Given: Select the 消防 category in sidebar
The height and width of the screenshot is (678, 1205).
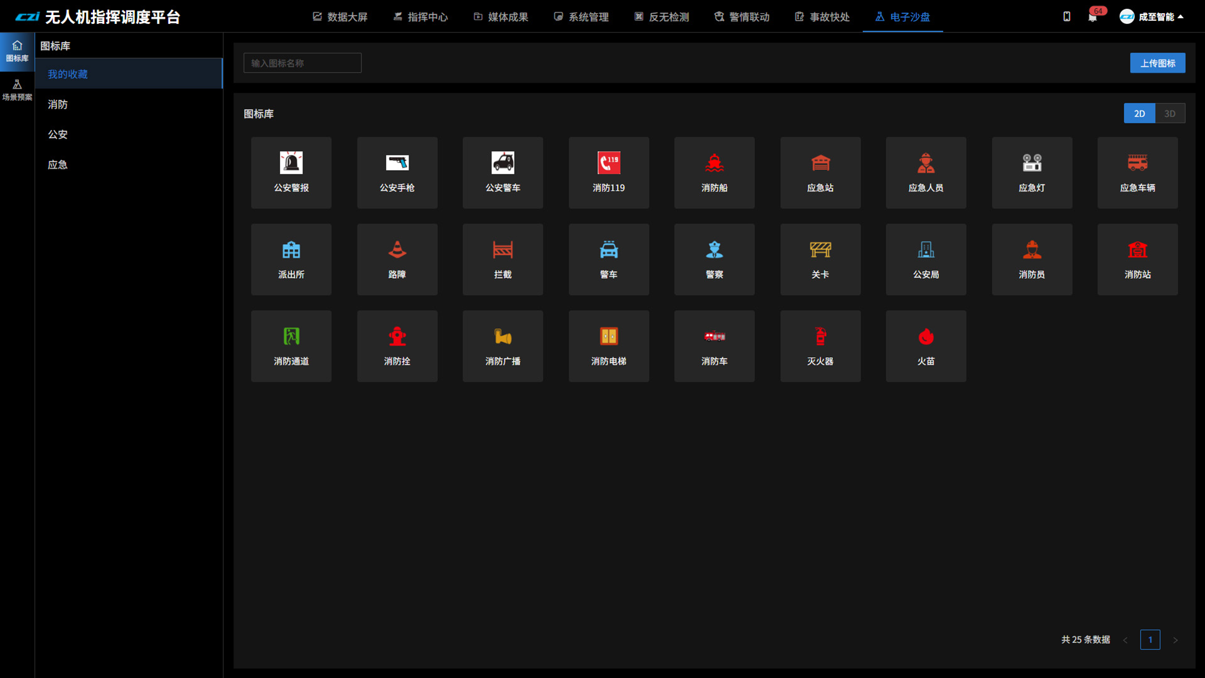Looking at the screenshot, I should [58, 104].
